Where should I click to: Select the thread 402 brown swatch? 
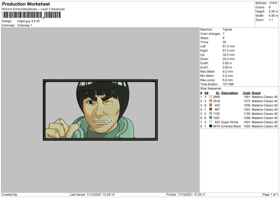tap(210, 105)
